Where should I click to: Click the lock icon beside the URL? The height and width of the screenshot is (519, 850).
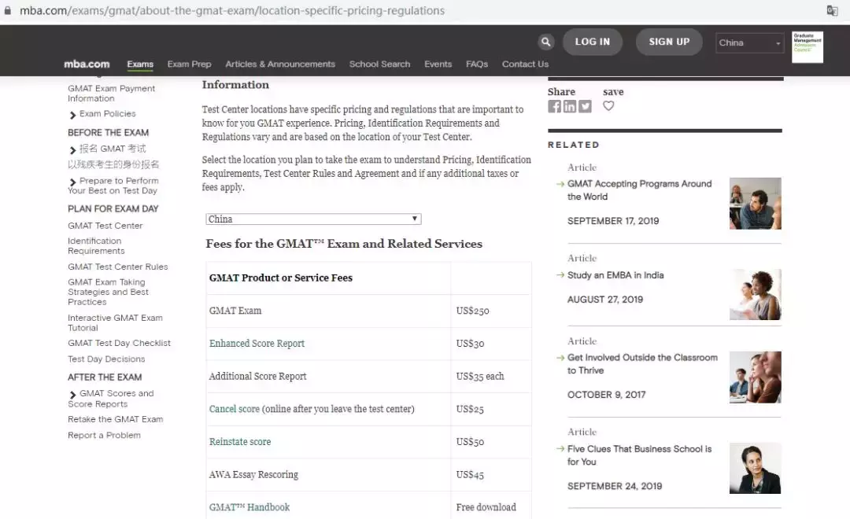pyautogui.click(x=8, y=10)
